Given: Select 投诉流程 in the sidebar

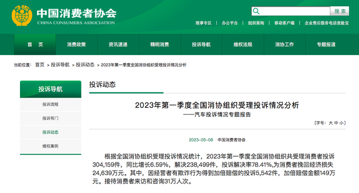Looking at the screenshot, I should (51, 104).
